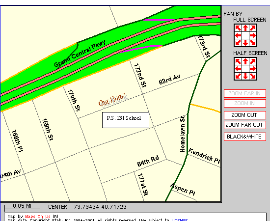
Task: Click the disabled ZOOM IN button
Action: click(x=245, y=103)
